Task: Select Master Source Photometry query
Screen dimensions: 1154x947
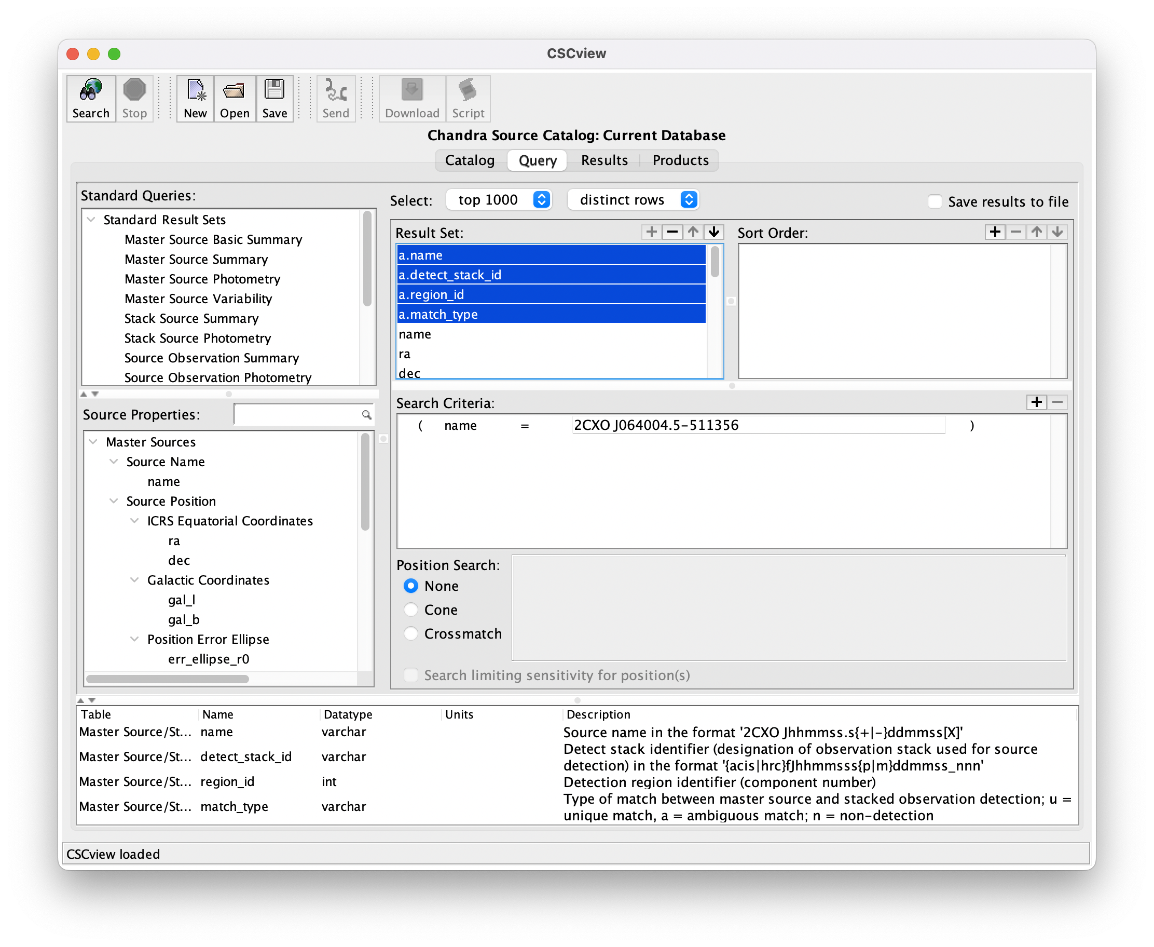Action: tap(202, 279)
